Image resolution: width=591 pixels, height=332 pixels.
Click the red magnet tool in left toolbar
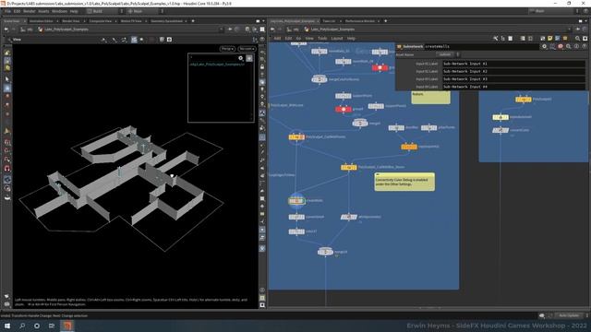point(7,169)
